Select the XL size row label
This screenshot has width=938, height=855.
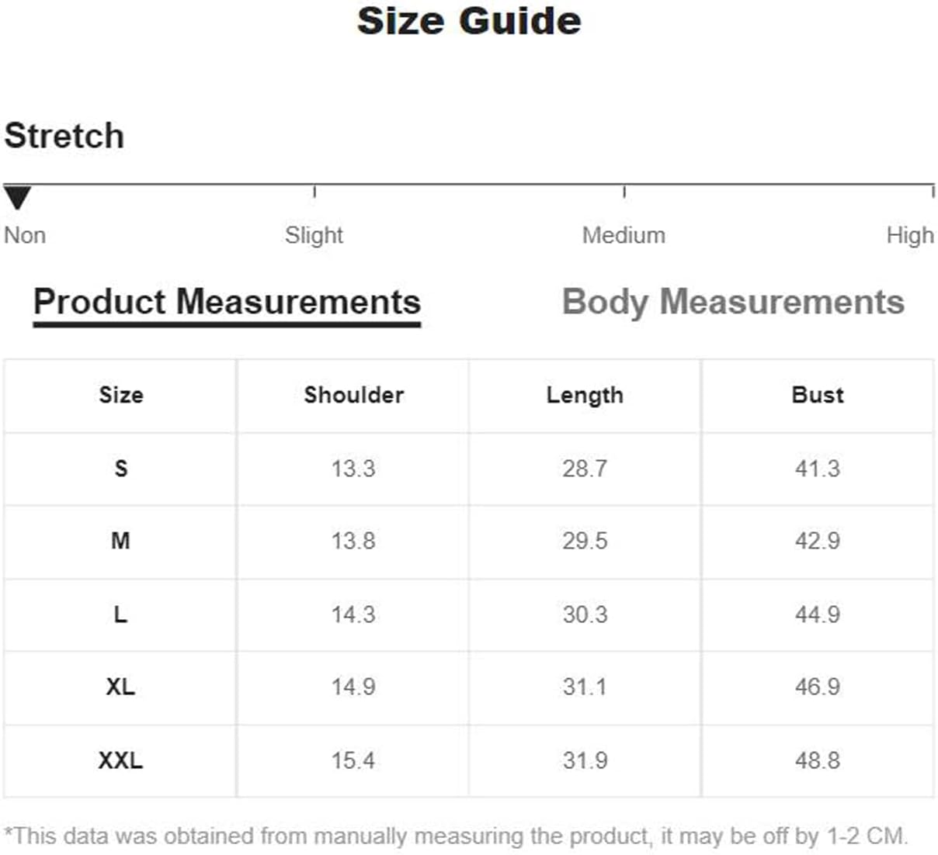[120, 687]
